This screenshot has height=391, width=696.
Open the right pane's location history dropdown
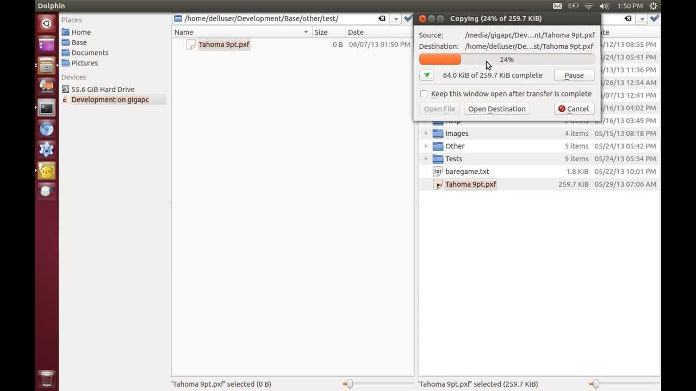pyautogui.click(x=642, y=18)
